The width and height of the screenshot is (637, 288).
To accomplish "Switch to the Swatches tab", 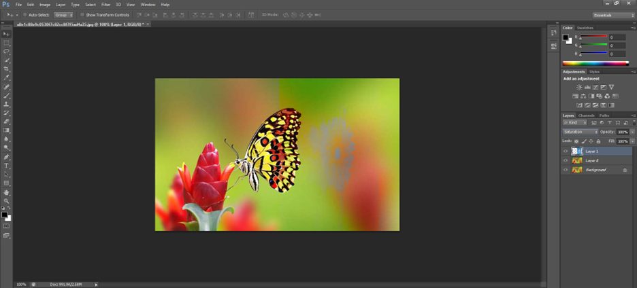I will (585, 28).
